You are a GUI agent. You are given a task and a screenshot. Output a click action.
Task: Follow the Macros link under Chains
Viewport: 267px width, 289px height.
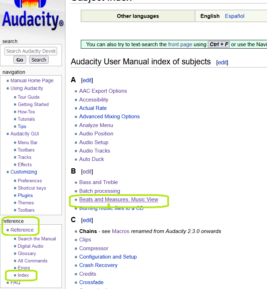[x=120, y=231]
